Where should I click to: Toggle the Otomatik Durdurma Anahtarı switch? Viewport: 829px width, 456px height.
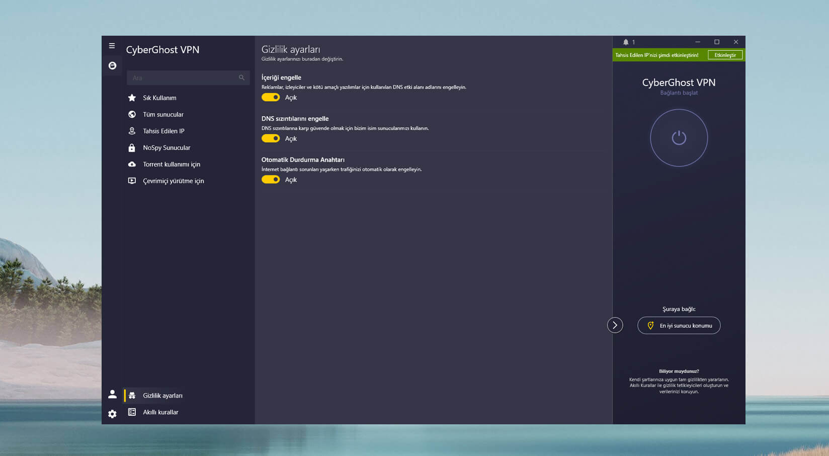pos(271,179)
